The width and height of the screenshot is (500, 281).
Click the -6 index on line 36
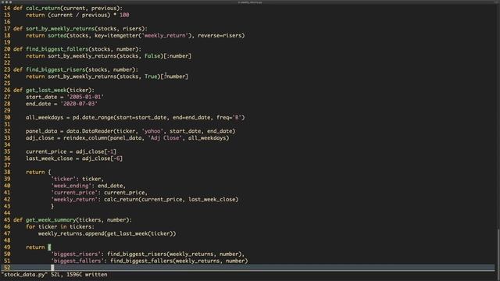tap(116, 158)
